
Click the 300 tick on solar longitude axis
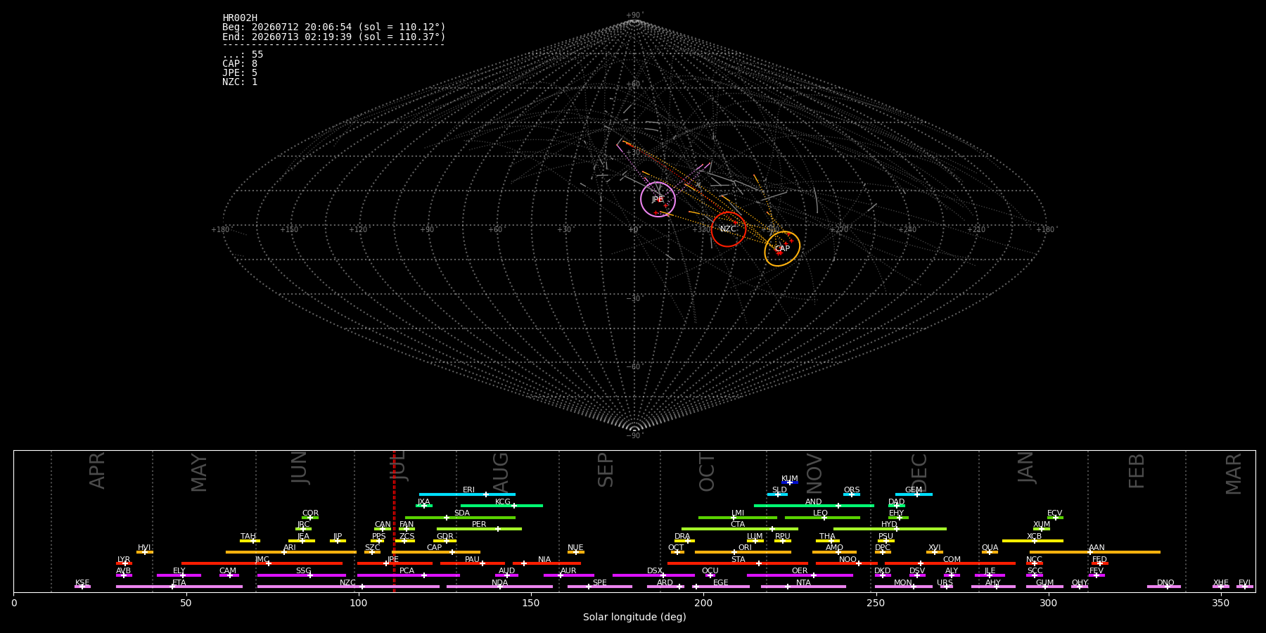[1048, 603]
